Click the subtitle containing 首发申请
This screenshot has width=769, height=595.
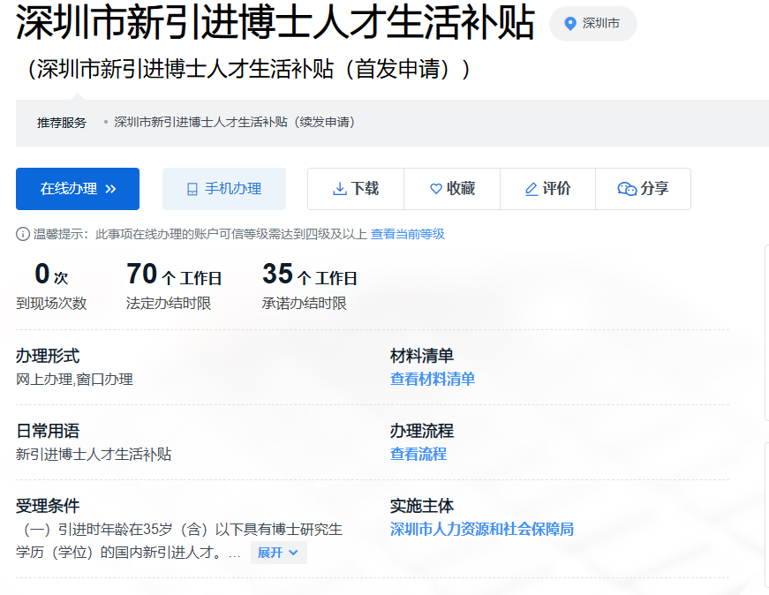click(x=249, y=69)
